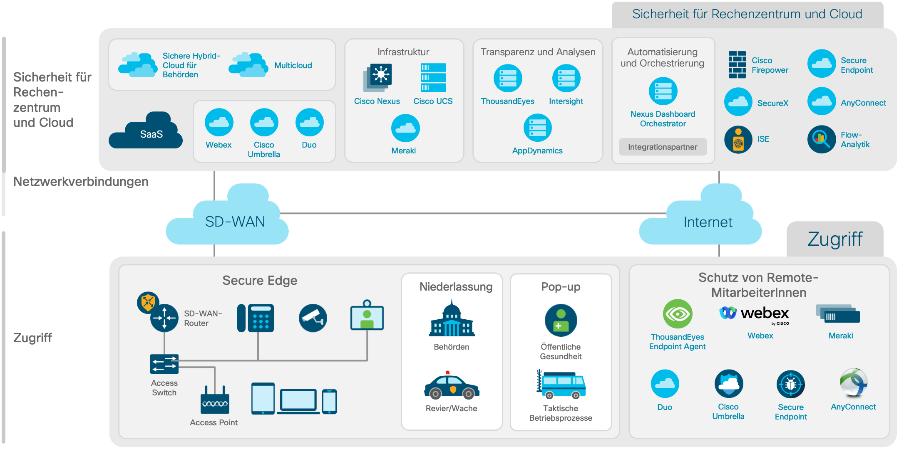
Task: Select the Meraki cloud icon under Infrastruktur
Action: coord(405,128)
